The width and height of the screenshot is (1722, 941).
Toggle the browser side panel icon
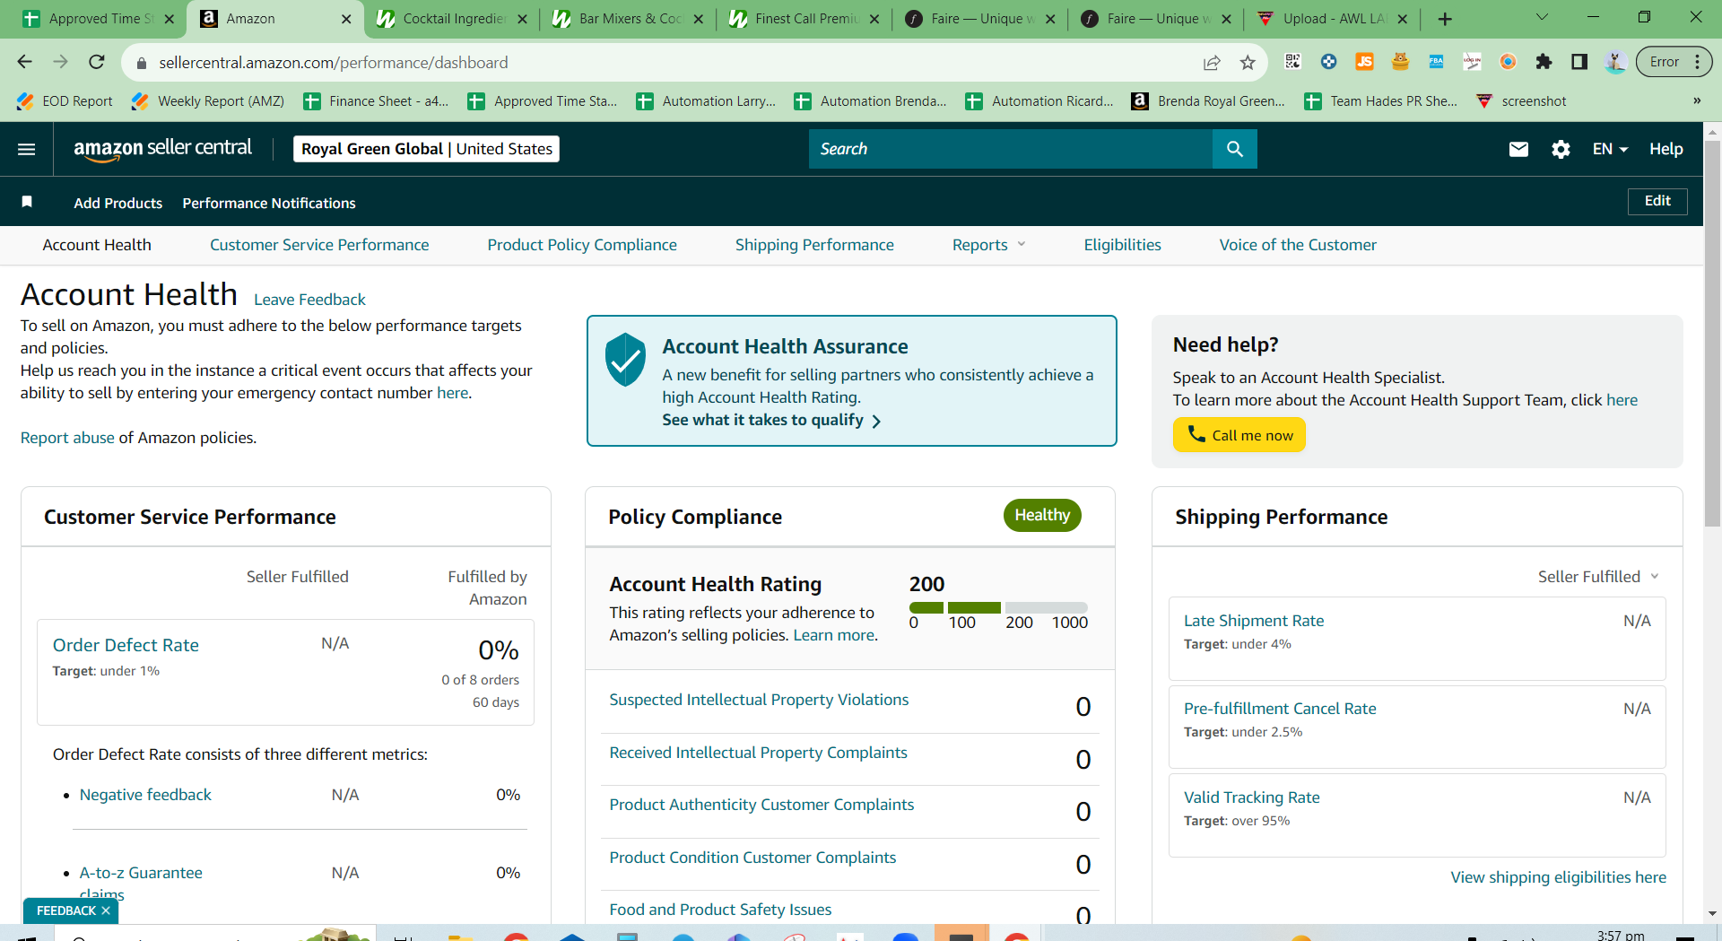[x=1579, y=62]
